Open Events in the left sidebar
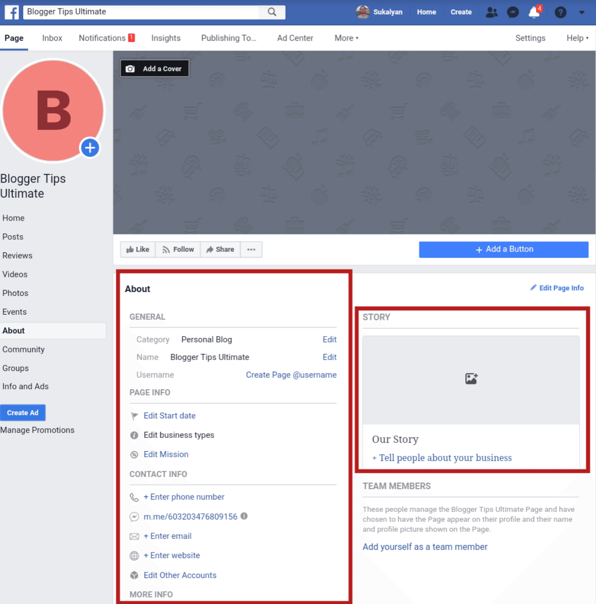596x604 pixels. pyautogui.click(x=15, y=312)
